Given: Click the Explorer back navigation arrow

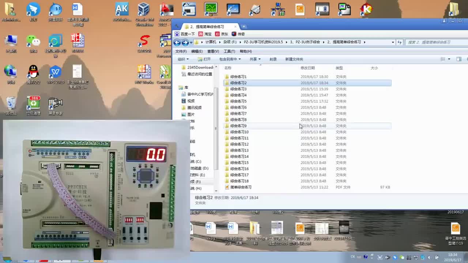Looking at the screenshot, I should (177, 42).
